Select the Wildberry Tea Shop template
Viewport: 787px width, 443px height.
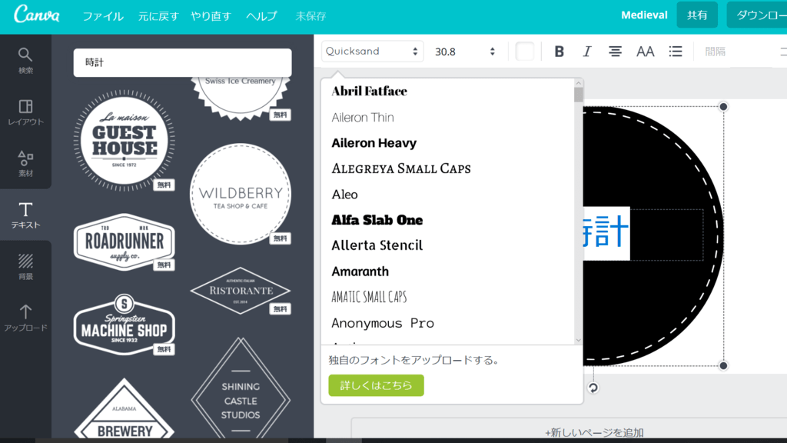tap(241, 194)
